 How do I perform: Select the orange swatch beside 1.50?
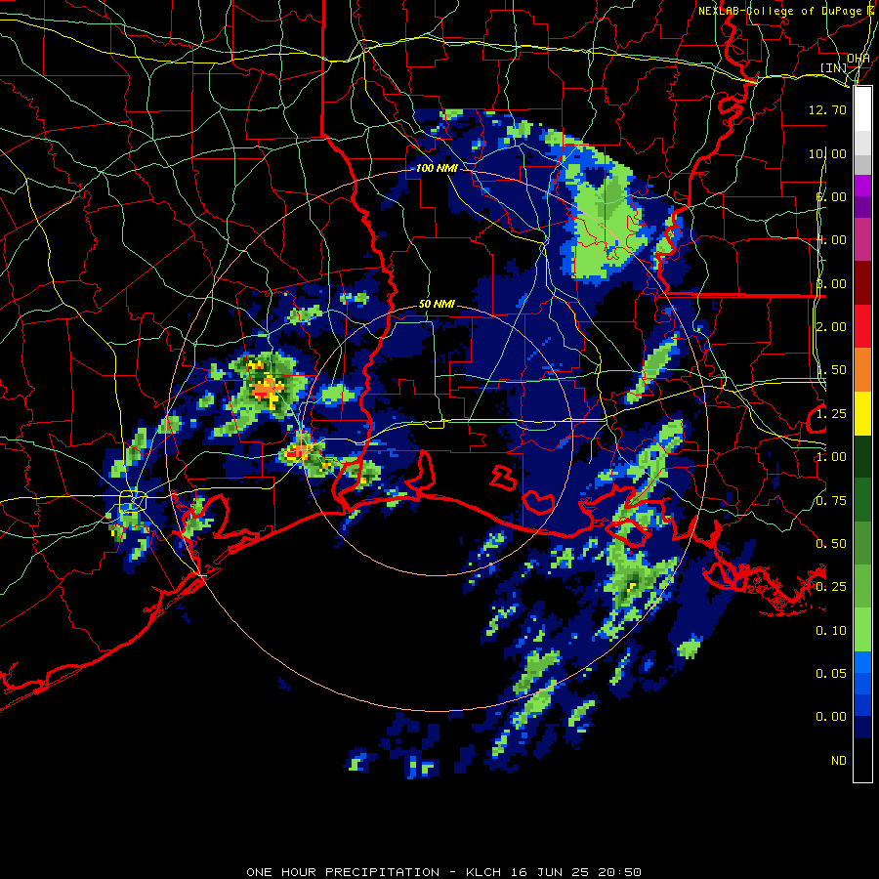(x=862, y=370)
